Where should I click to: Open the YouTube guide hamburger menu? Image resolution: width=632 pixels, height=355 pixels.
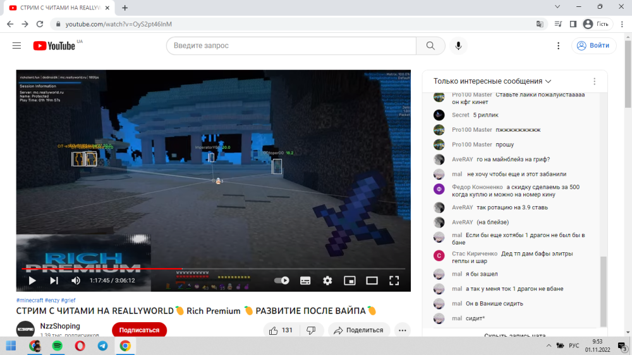pyautogui.click(x=16, y=45)
